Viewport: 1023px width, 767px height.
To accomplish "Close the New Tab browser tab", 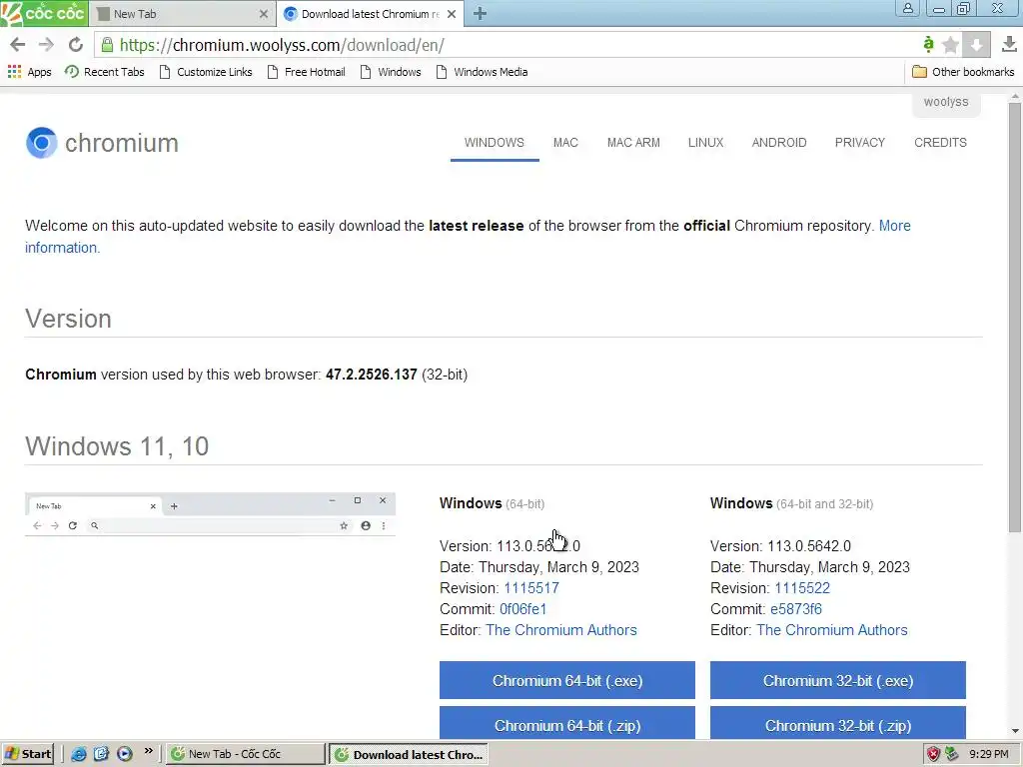I will [263, 14].
